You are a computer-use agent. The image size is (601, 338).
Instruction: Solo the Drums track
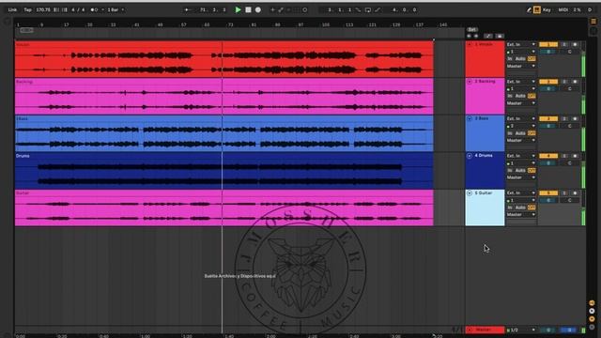pos(564,156)
